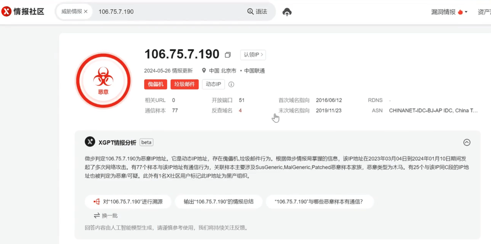Click the info icon beside 动态IP

click(231, 84)
